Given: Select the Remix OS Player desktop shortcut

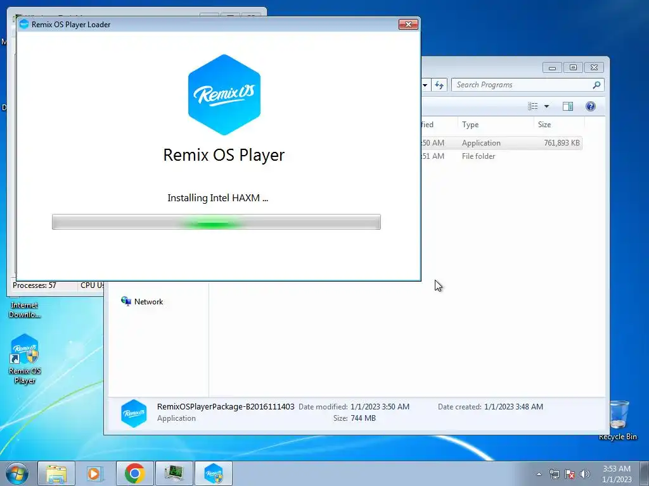Looking at the screenshot, I should 25,359.
